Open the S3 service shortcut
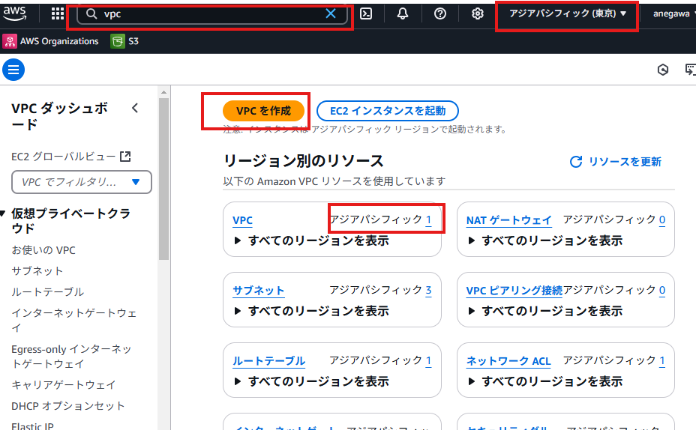Image resolution: width=696 pixels, height=430 pixels. pos(124,41)
